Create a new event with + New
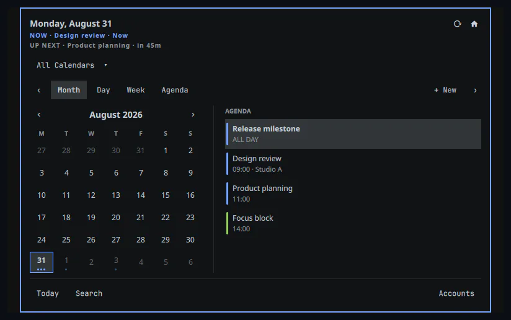The height and width of the screenshot is (320, 511). pyautogui.click(x=445, y=90)
